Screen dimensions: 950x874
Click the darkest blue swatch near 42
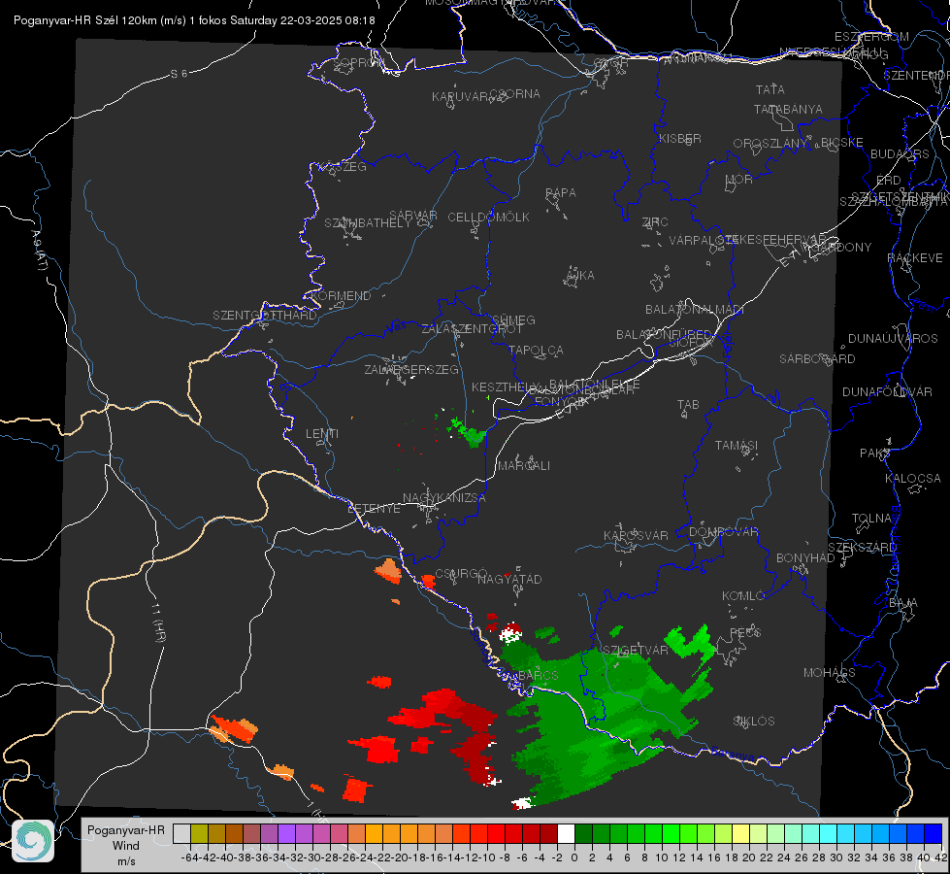[934, 833]
